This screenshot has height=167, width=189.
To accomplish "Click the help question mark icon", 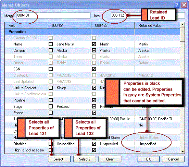I will 177,5.
